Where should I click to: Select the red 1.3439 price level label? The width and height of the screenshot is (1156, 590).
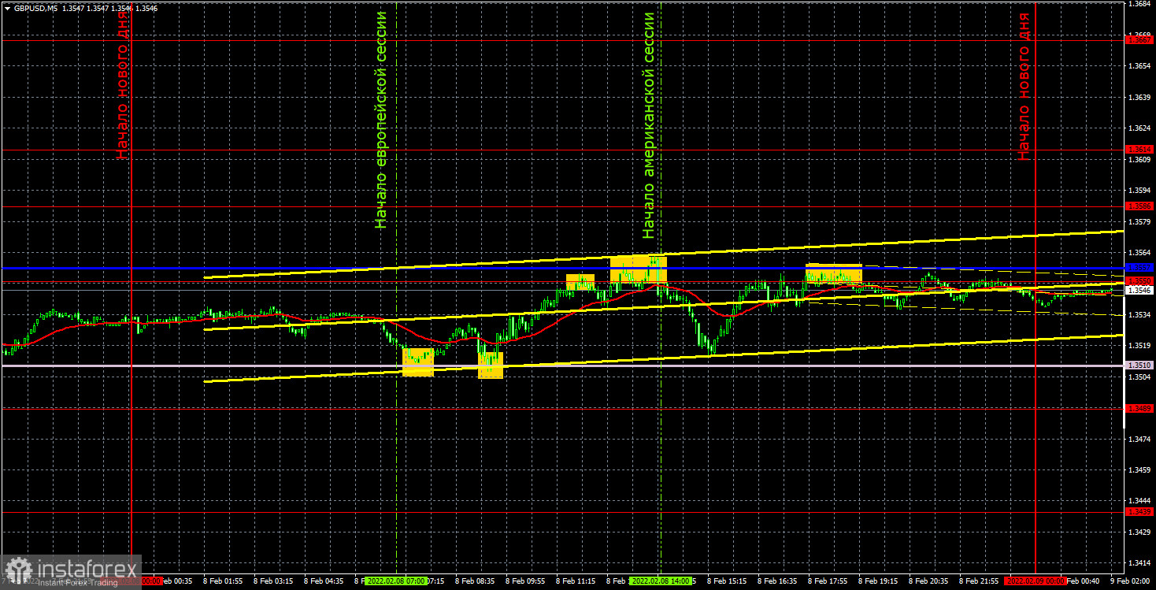[1139, 512]
